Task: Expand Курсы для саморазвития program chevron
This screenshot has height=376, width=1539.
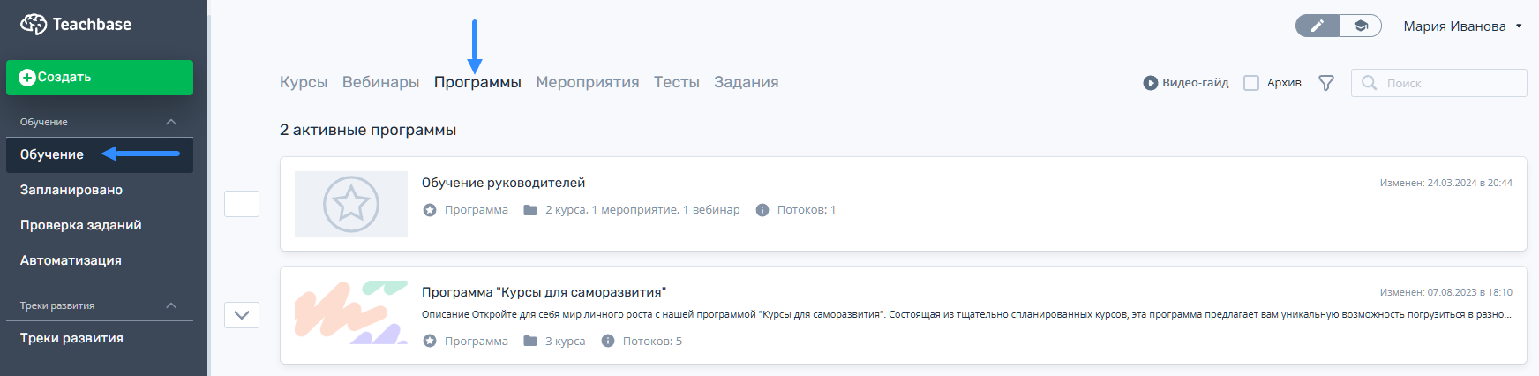Action: 242,315
